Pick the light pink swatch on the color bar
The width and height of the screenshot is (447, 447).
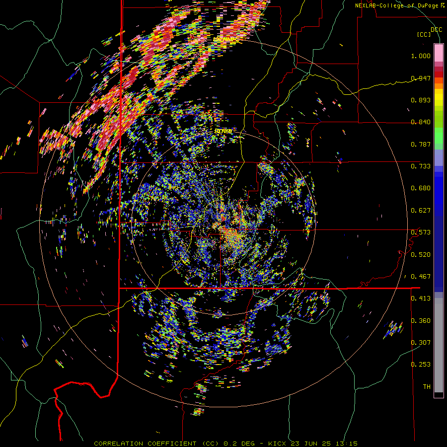pos(439,53)
